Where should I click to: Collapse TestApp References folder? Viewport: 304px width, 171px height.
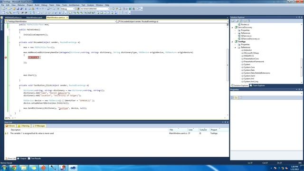pos(236,47)
